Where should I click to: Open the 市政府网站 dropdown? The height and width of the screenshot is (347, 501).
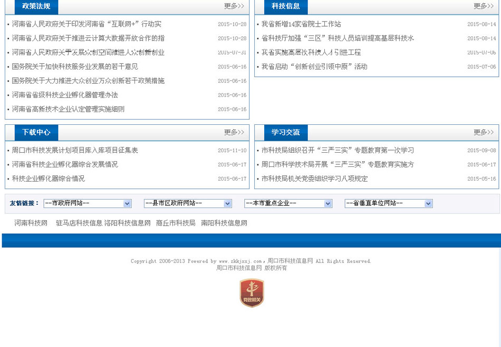(x=88, y=203)
